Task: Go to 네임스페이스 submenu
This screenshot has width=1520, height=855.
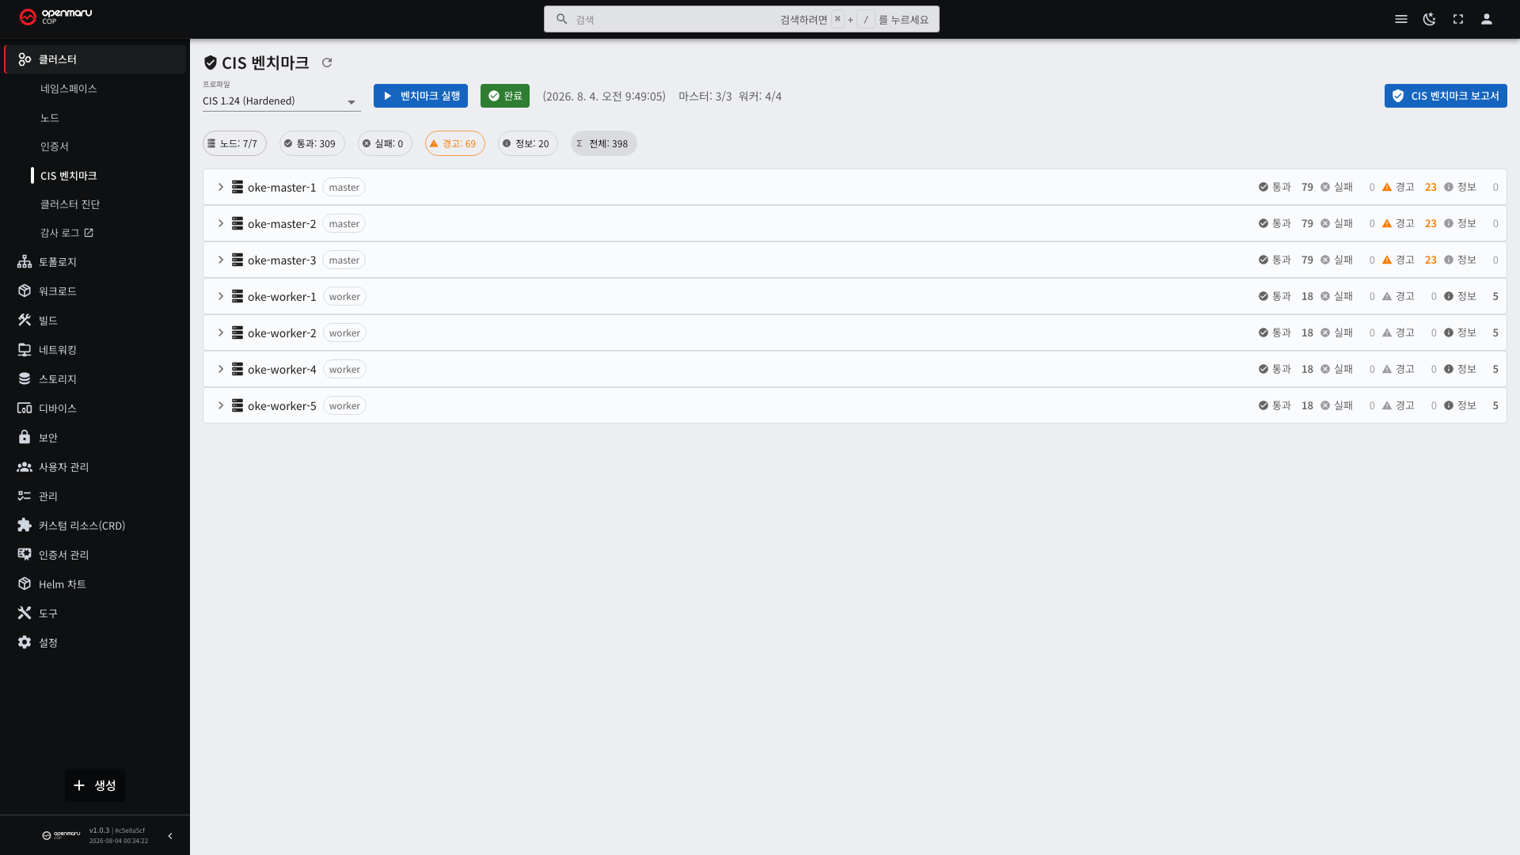Action: click(69, 89)
